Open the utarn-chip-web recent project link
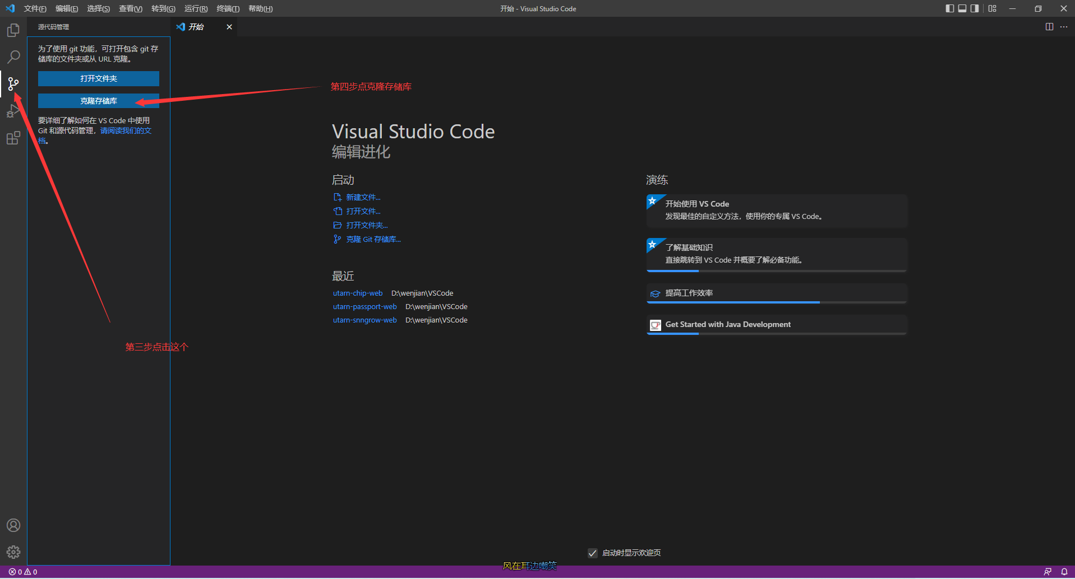Image resolution: width=1075 pixels, height=579 pixels. (x=358, y=293)
